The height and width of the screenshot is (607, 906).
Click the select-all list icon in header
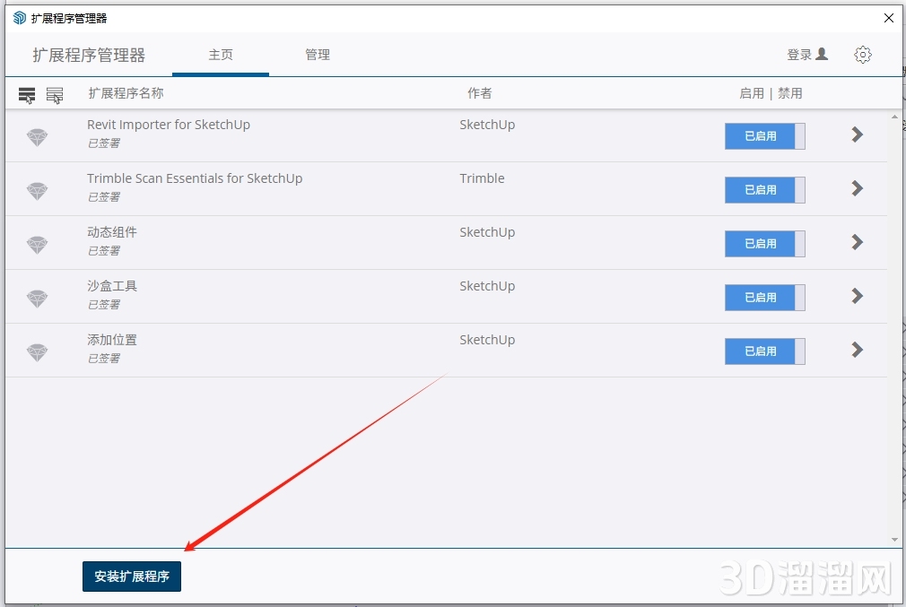[x=27, y=94]
